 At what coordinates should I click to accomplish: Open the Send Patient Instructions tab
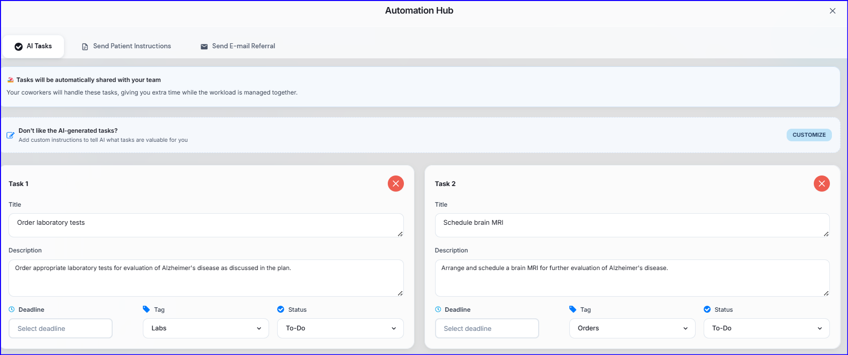coord(126,46)
